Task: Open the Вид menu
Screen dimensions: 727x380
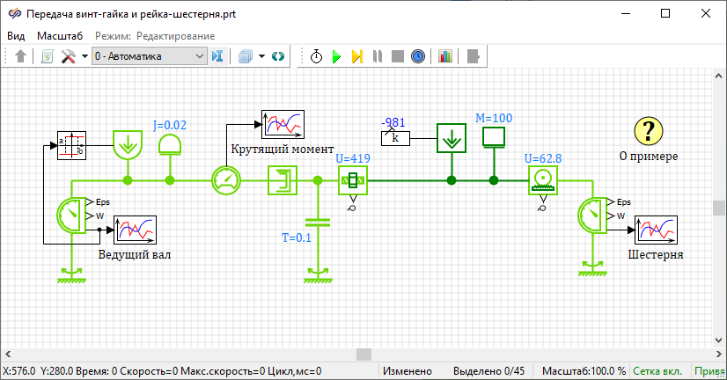Action: (17, 36)
